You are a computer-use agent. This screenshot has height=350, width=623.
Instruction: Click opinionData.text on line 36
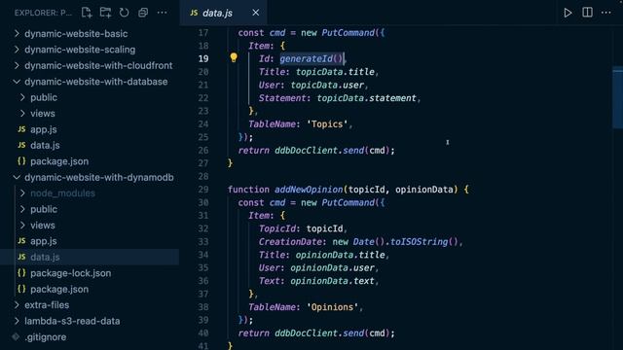332,281
